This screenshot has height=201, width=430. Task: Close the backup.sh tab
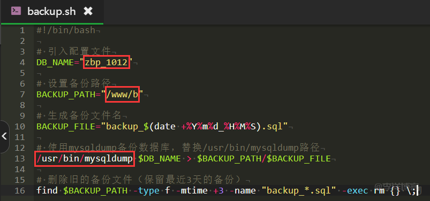click(88, 11)
